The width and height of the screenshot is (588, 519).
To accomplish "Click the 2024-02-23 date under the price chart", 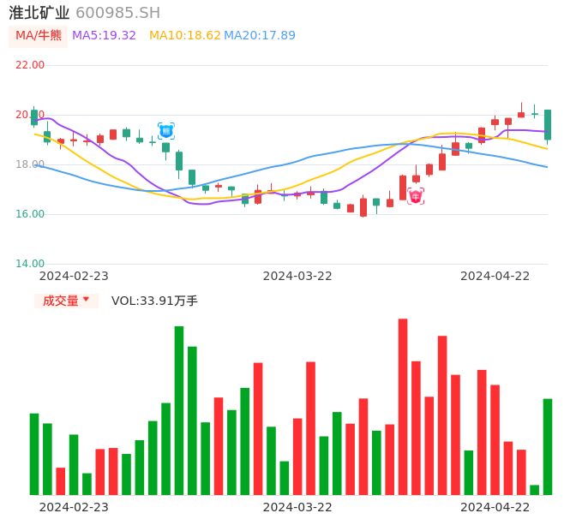I will (x=74, y=277).
